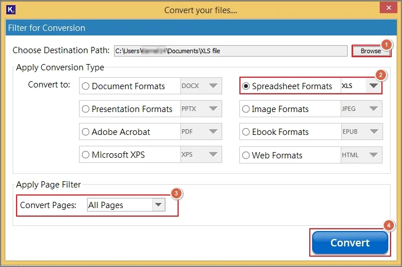Image resolution: width=402 pixels, height=267 pixels.
Task: Expand the JPEG image format dropdown
Action: (x=374, y=109)
